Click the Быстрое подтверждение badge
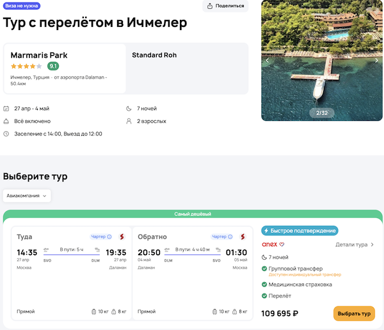Image resolution: width=384 pixels, height=330 pixels. click(x=300, y=231)
